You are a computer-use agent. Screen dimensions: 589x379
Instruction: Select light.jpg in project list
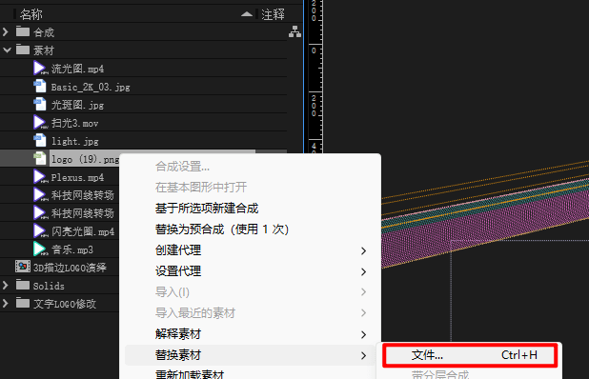[74, 141]
